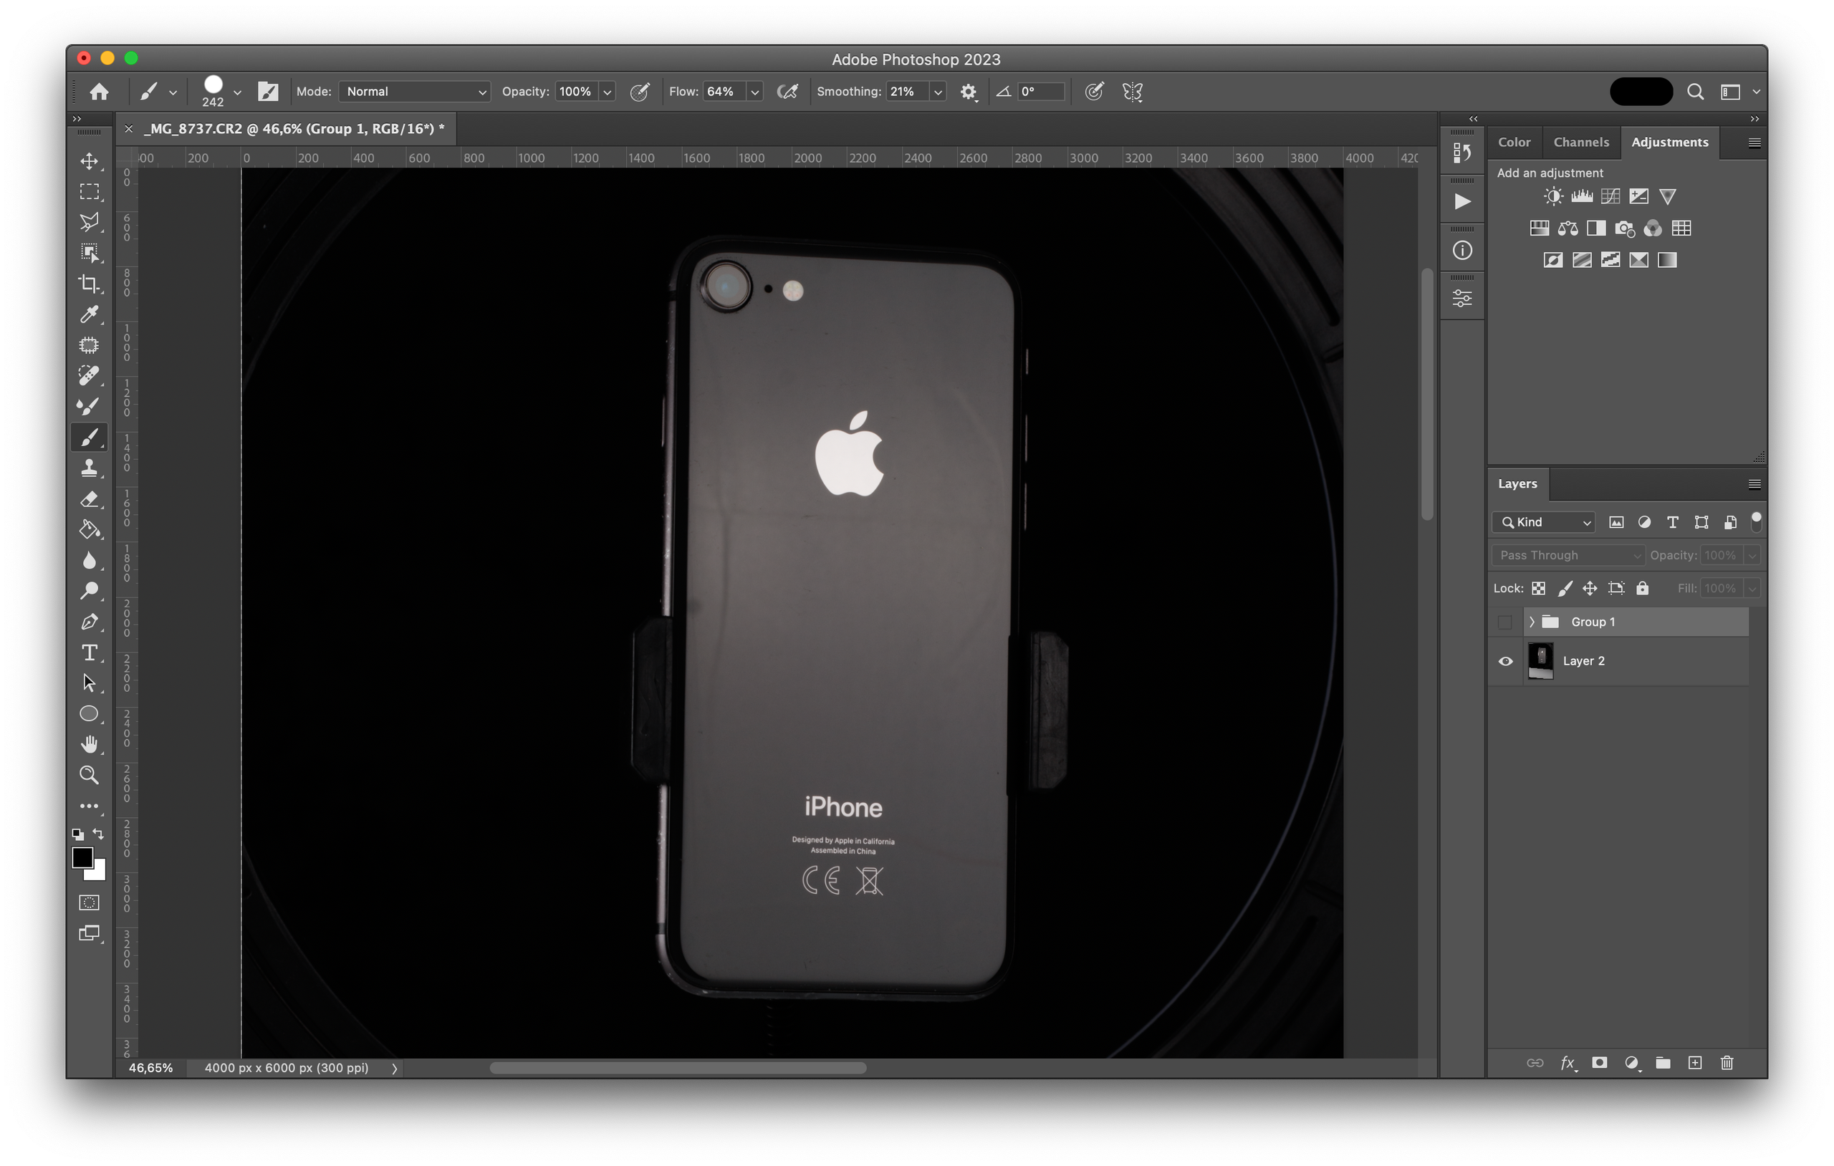Open the Opacity percentage dropdown

(607, 92)
